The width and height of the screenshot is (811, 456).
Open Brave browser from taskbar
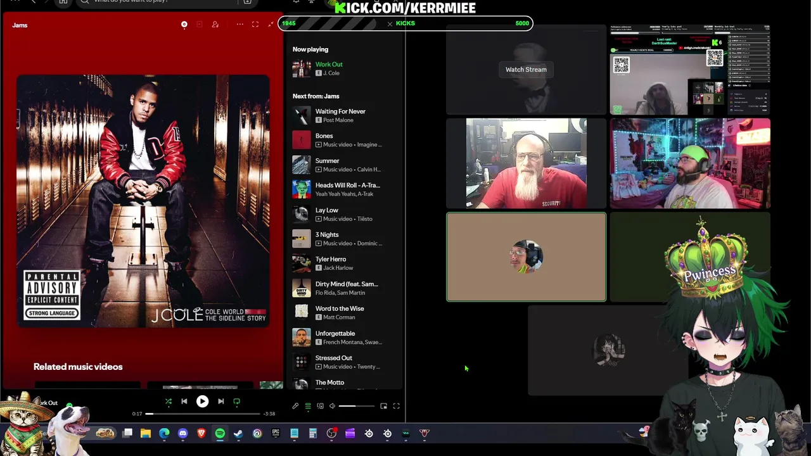click(201, 433)
